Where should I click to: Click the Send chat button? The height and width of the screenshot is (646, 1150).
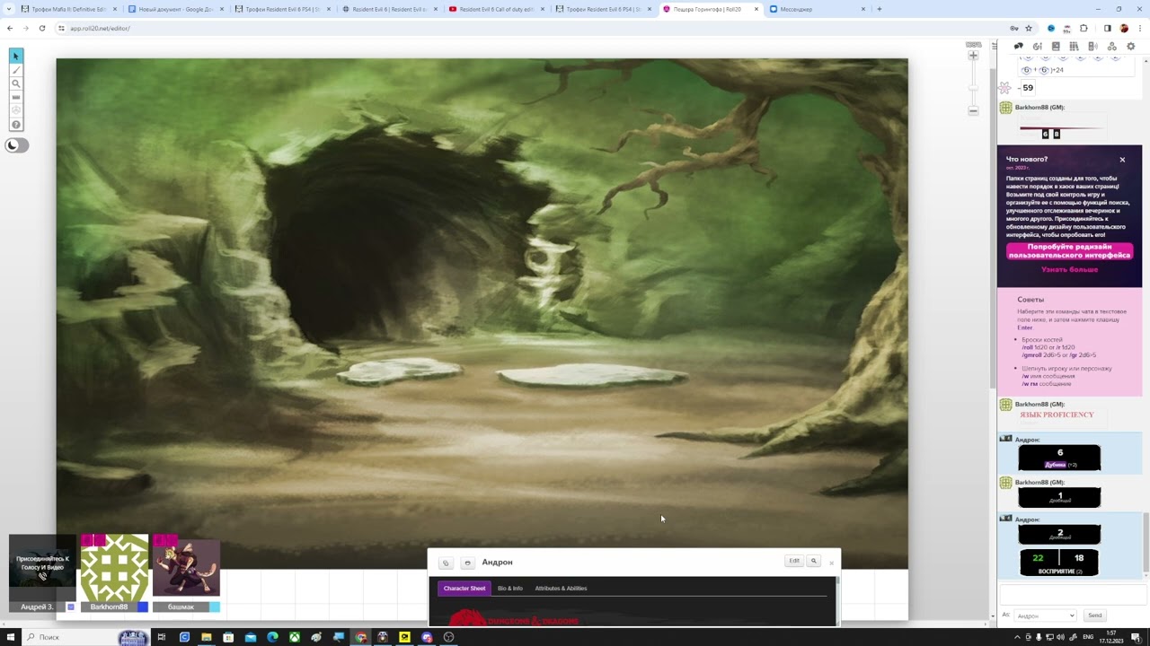[1094, 615]
